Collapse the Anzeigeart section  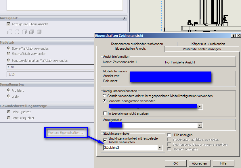[124, 18]
